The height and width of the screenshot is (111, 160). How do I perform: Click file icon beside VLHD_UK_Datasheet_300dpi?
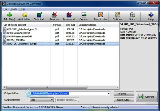click(5, 44)
